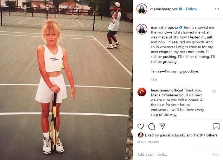Open headtennis_official username link

pyautogui.click(x=167, y=90)
